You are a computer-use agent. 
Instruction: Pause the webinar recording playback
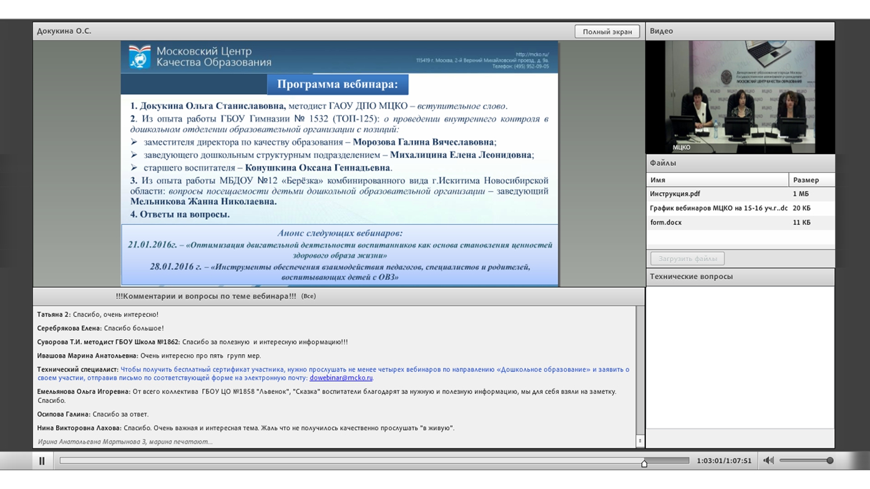42,461
